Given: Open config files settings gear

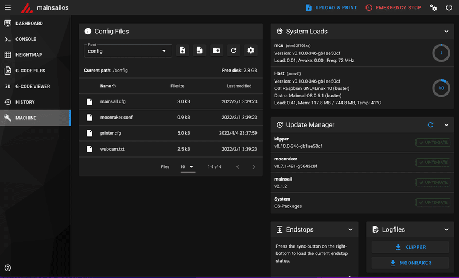Looking at the screenshot, I should (x=251, y=50).
